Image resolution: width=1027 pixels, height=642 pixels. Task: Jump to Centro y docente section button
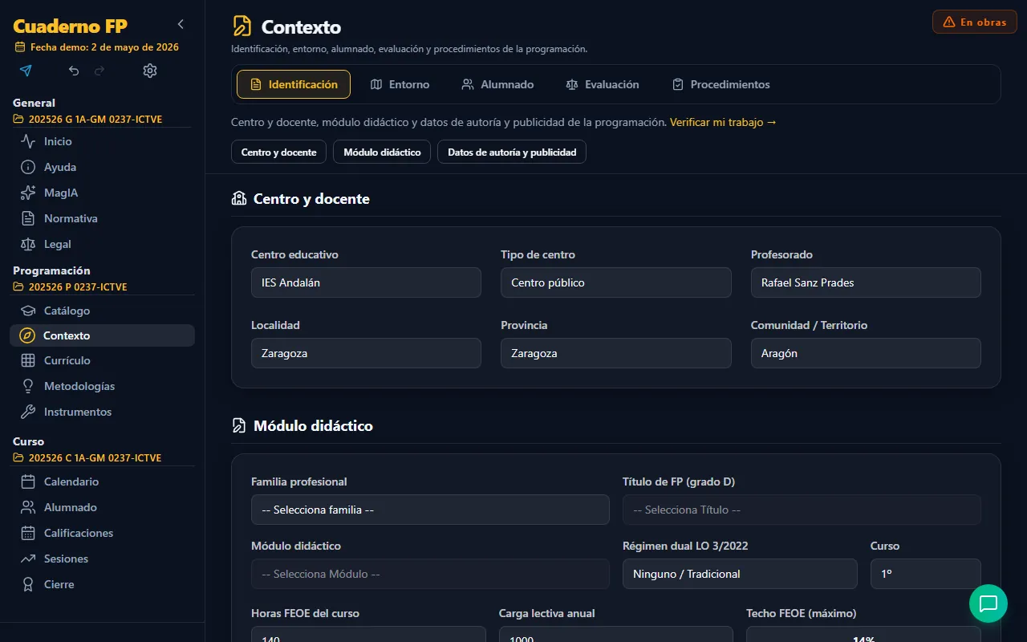279,152
